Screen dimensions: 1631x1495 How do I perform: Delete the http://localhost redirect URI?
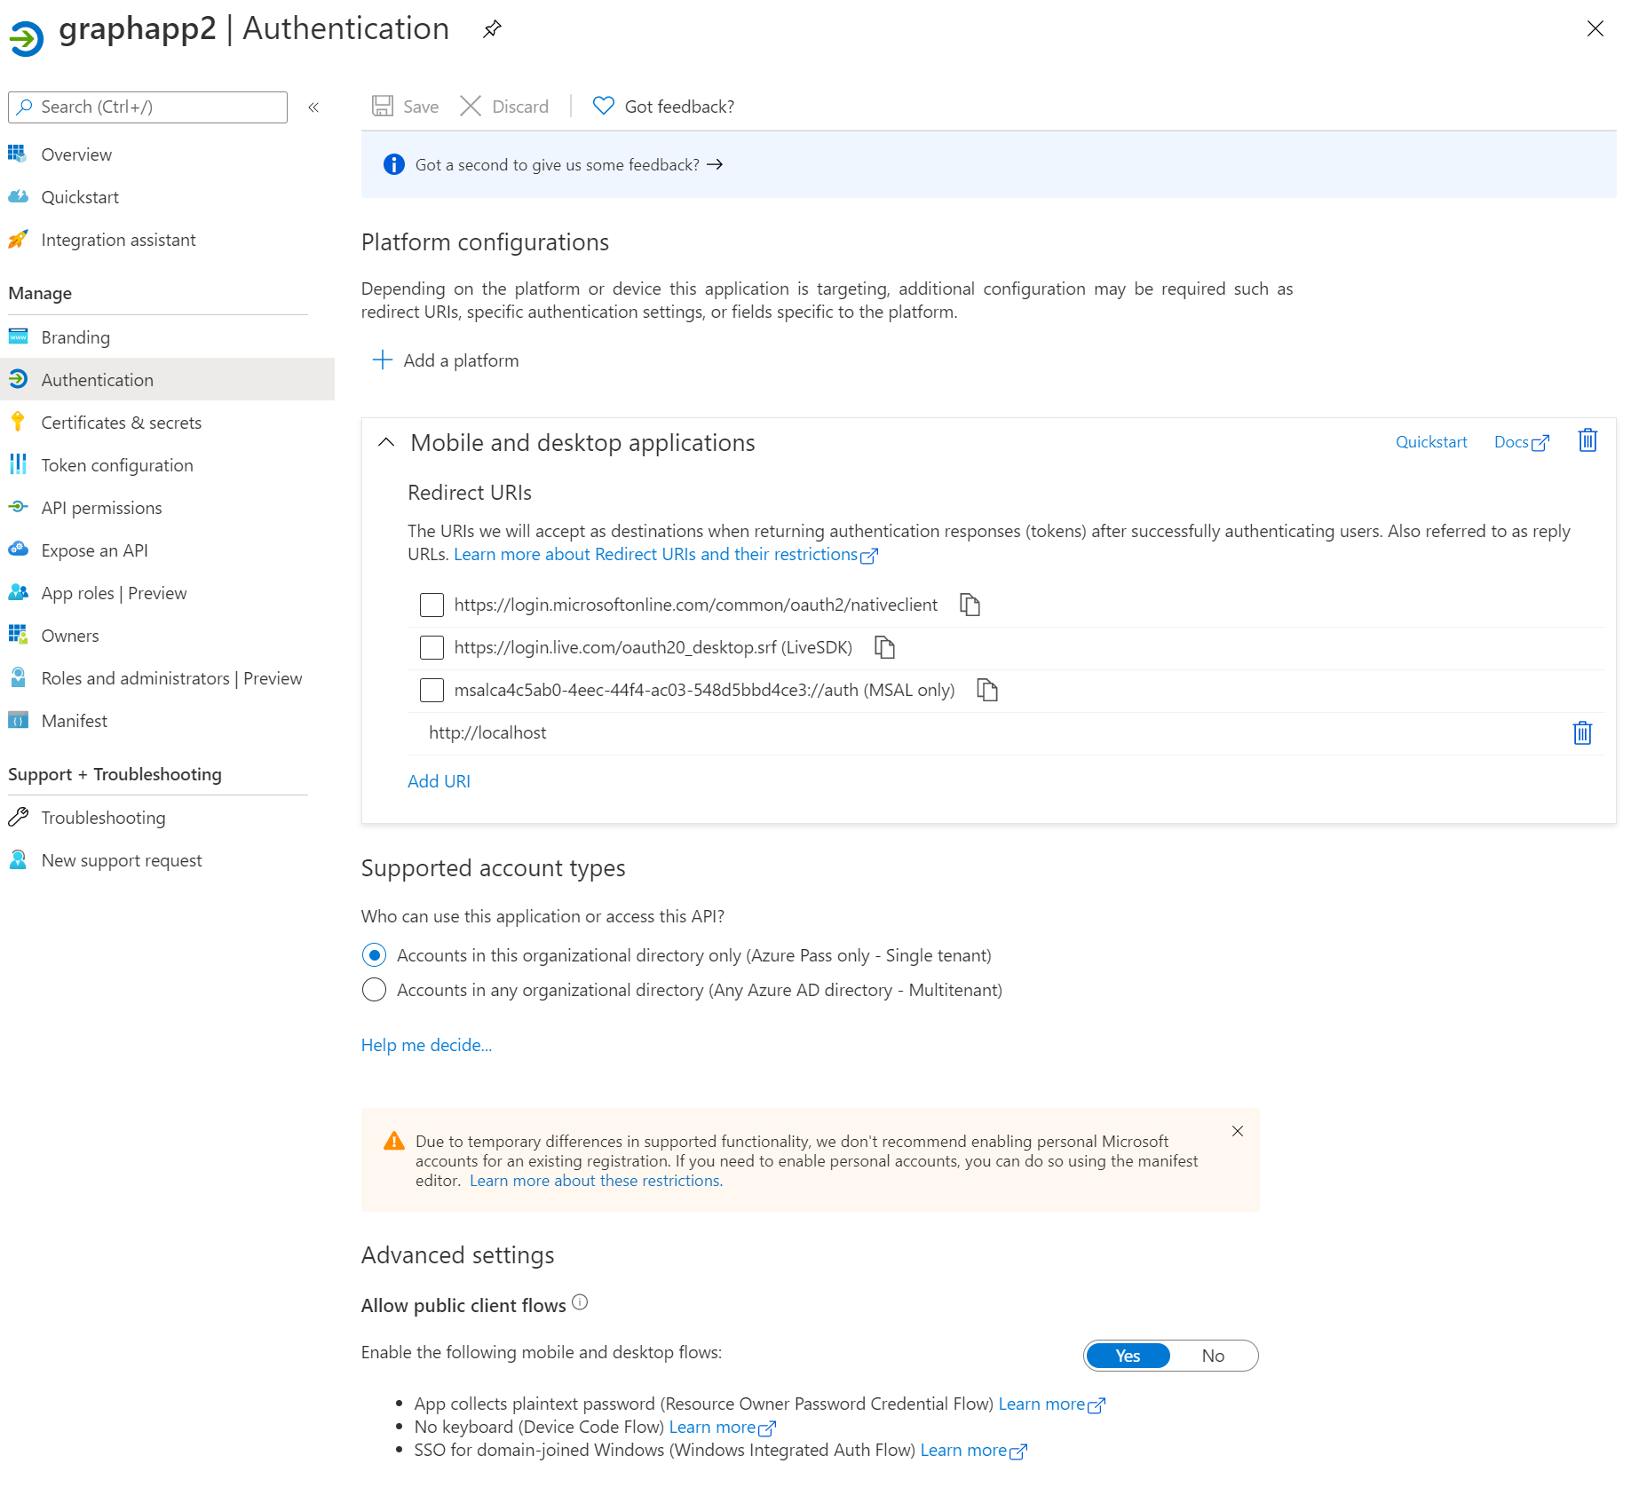coord(1581,732)
